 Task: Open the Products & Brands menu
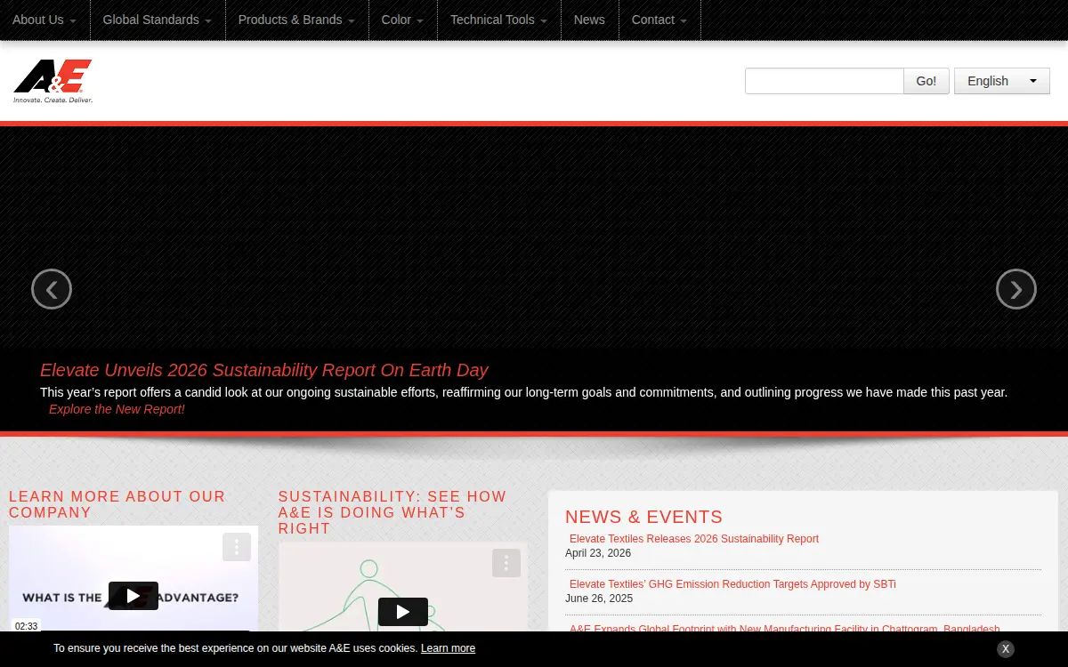coord(296,20)
